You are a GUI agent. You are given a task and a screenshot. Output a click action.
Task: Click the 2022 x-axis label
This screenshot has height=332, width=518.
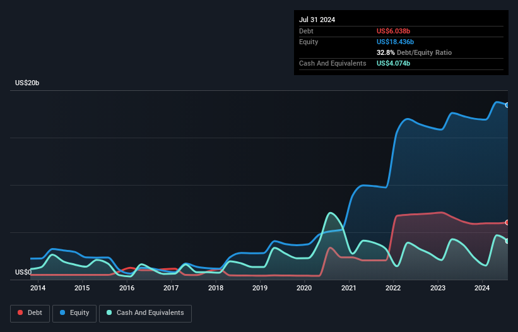(393, 288)
